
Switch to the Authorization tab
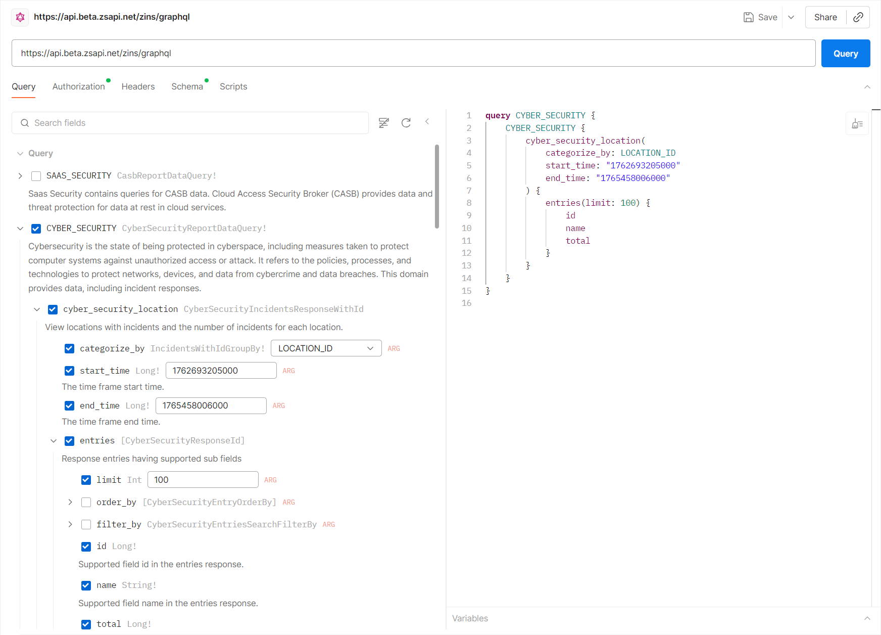tap(79, 87)
